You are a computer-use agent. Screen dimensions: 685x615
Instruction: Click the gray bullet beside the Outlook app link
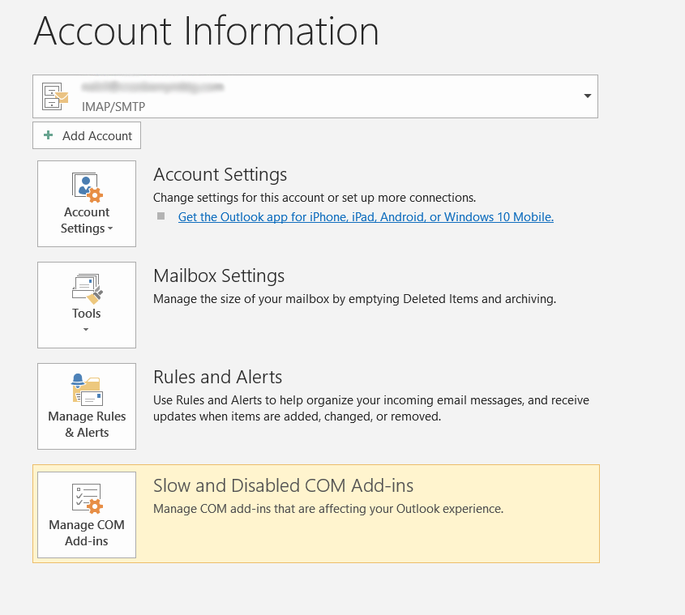pos(161,216)
